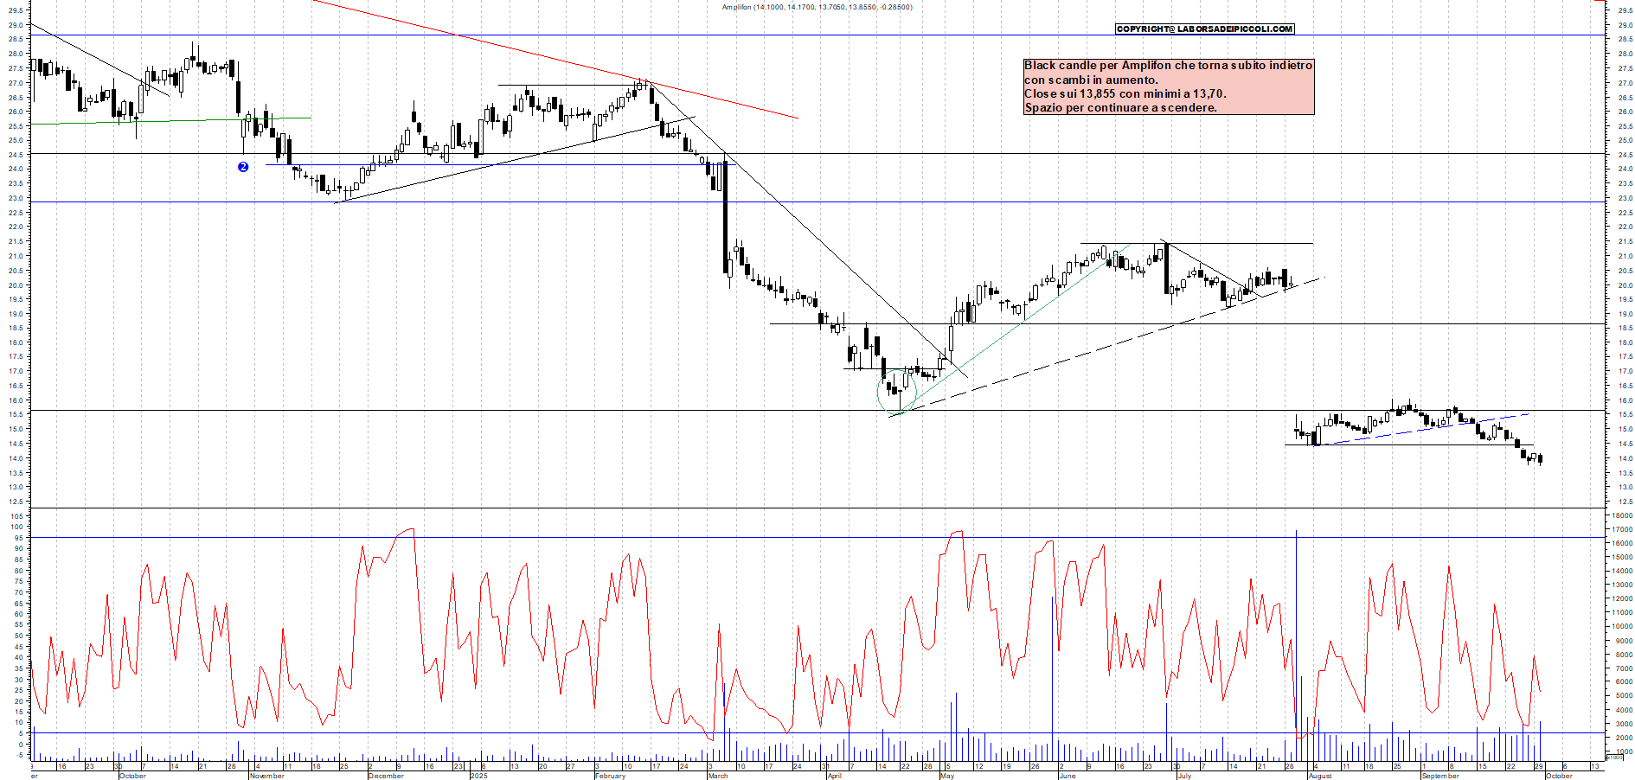Select the August label on the time axis

click(x=1320, y=776)
